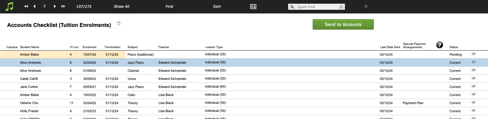Toggle hide icon on Amber Blake Cello row
Viewport: 488px width, 119px height.
point(474,94)
